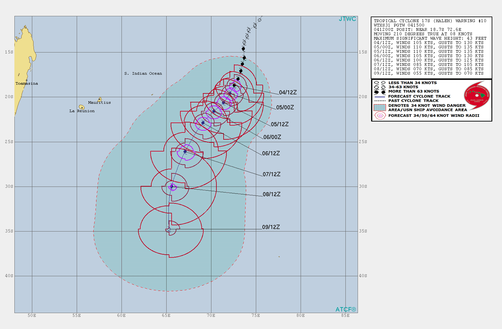The height and width of the screenshot is (329, 502).
Task: Click the 'FORECAST CYCLONE TRACK' legend entry
Action: [x=419, y=96]
